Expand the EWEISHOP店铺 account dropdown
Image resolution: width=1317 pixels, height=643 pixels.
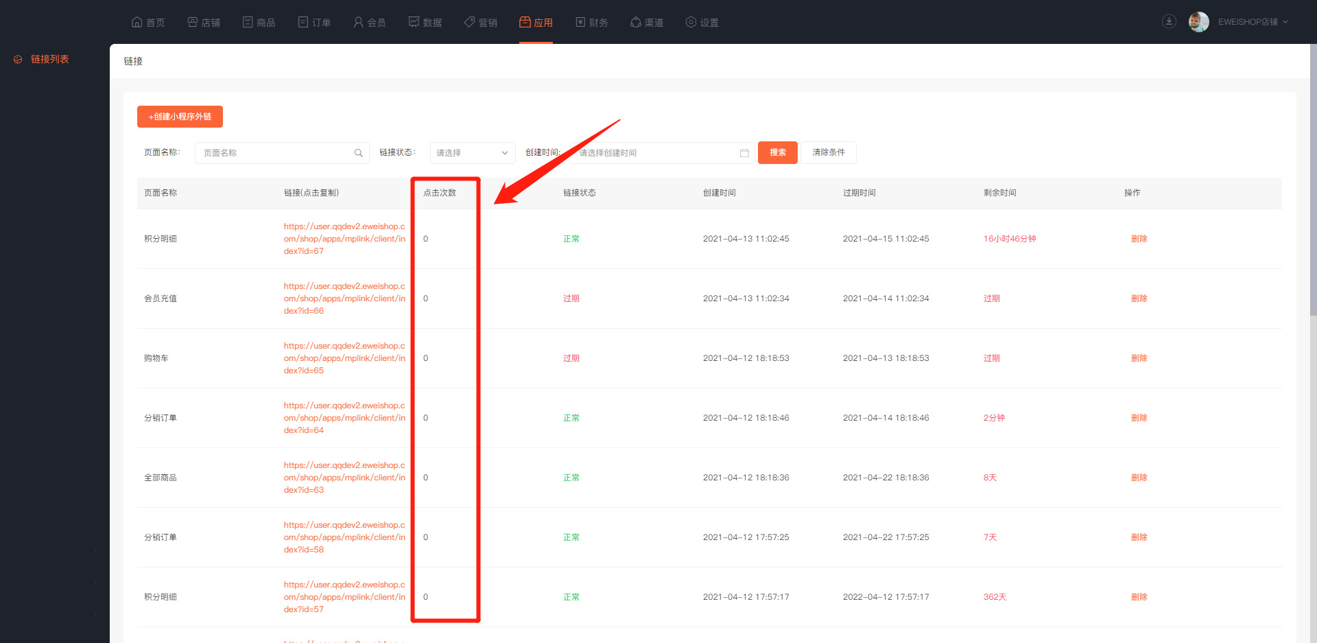[x=1253, y=22]
